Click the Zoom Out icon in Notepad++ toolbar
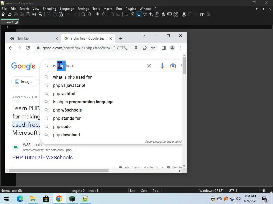The height and width of the screenshot is (204, 273). (104, 14)
